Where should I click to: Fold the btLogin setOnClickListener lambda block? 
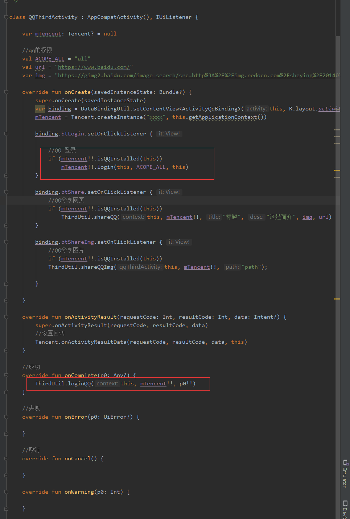(x=6, y=134)
